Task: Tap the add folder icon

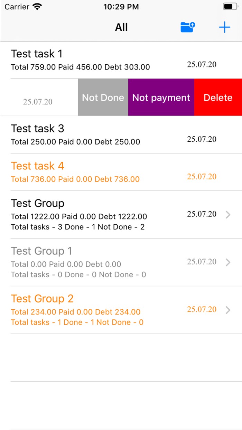Action: click(187, 27)
